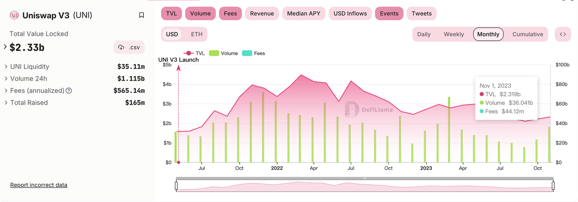Download data with the .csv button
Image resolution: width=578 pixels, height=202 pixels.
129,47
